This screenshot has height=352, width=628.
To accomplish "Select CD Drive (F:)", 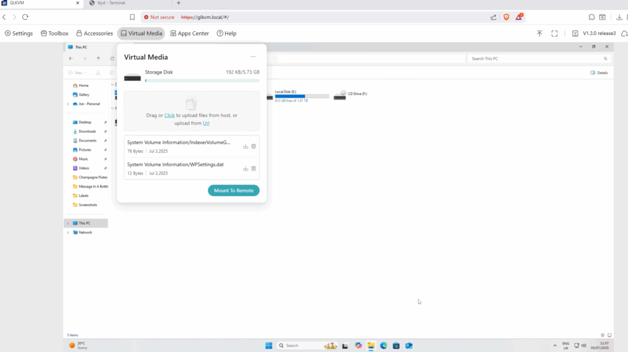I will pos(351,95).
